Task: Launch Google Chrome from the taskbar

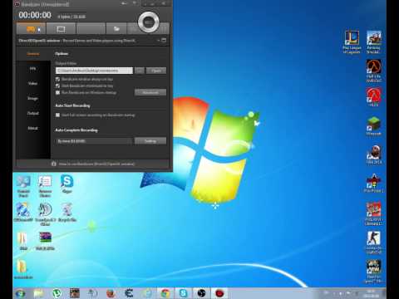Action: (165, 293)
